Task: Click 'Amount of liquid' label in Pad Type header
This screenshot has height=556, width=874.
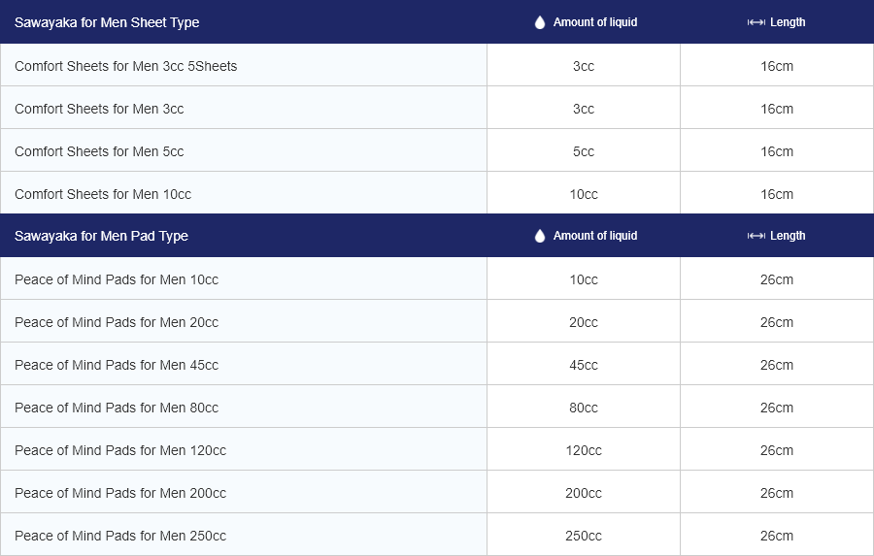Action: (x=595, y=236)
